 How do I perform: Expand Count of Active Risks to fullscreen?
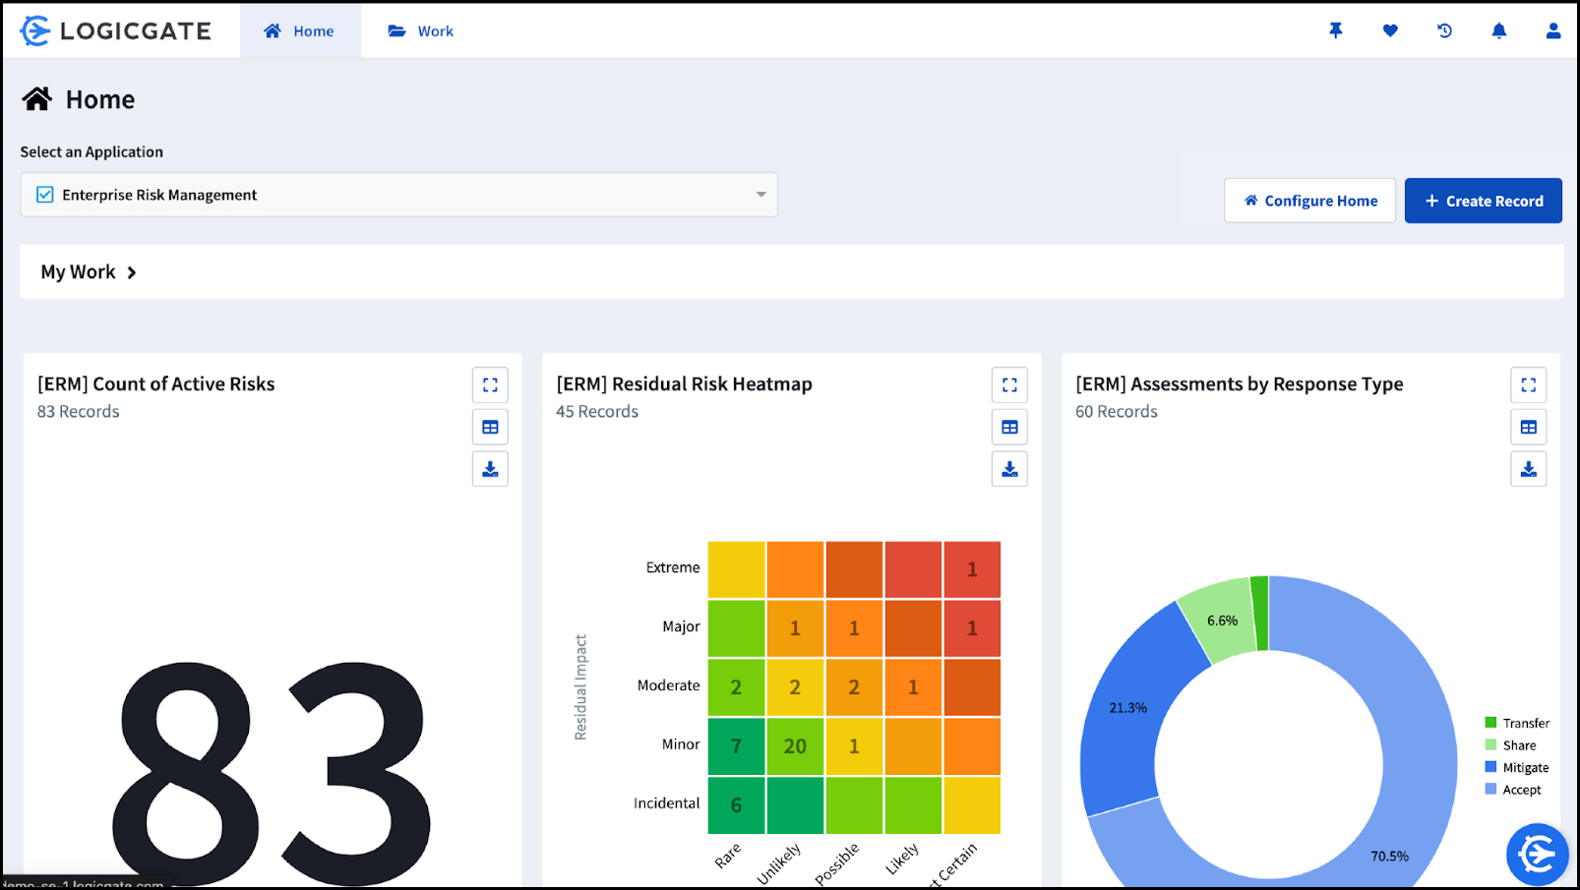point(490,385)
